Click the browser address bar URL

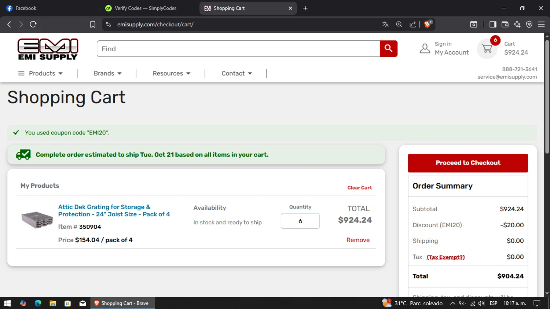155,24
